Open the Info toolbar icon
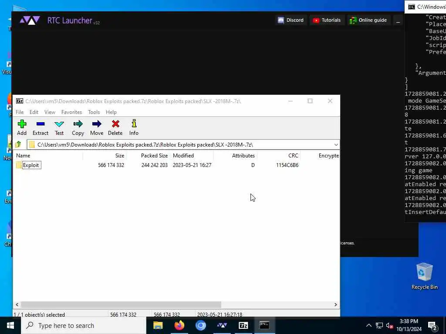Image resolution: width=446 pixels, height=334 pixels. coord(134,127)
